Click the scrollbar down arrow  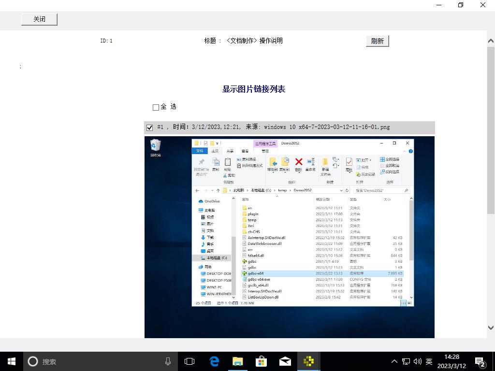[x=491, y=328]
